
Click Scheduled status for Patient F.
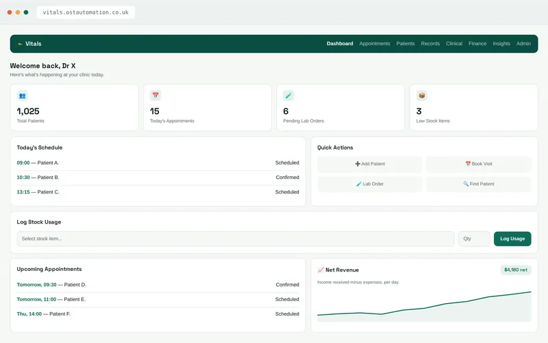coord(287,314)
